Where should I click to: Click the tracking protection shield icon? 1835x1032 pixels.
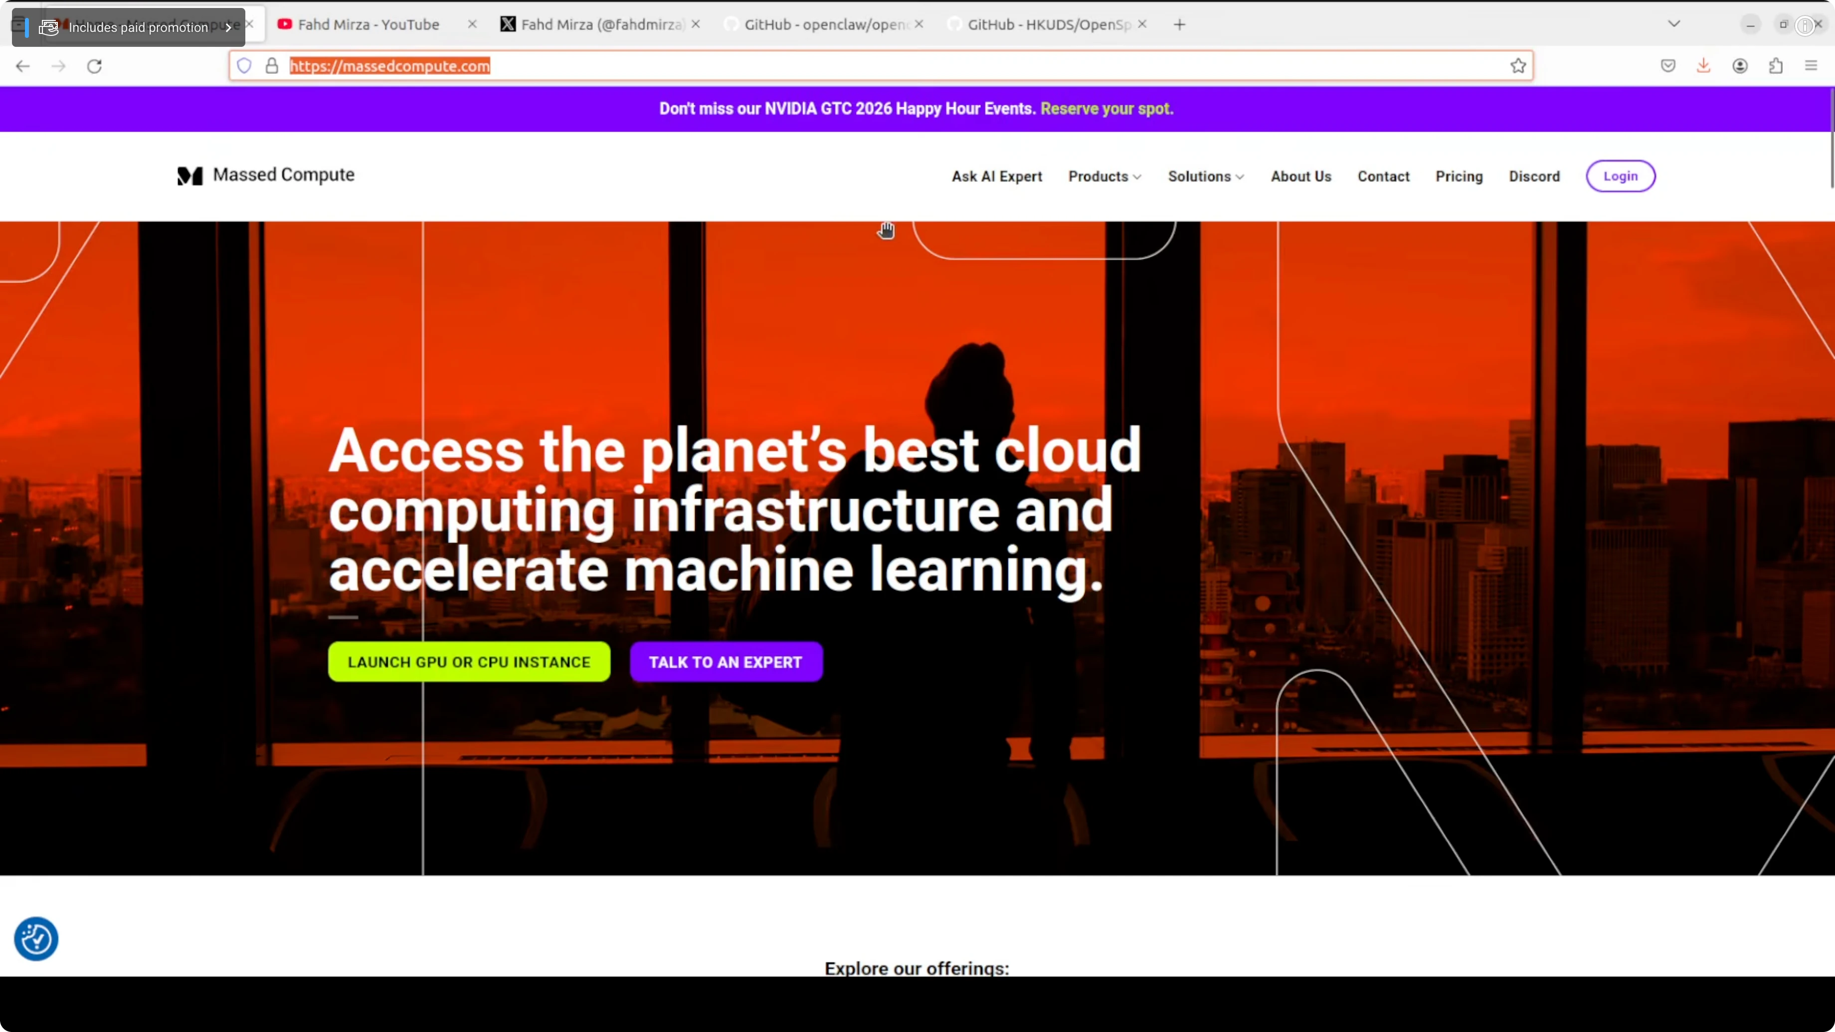(x=244, y=66)
